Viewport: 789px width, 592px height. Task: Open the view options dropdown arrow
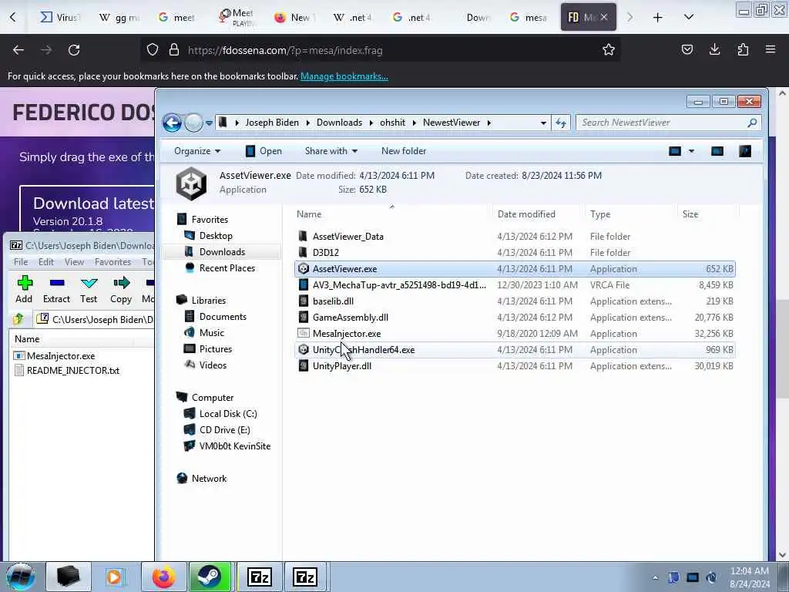click(x=691, y=151)
